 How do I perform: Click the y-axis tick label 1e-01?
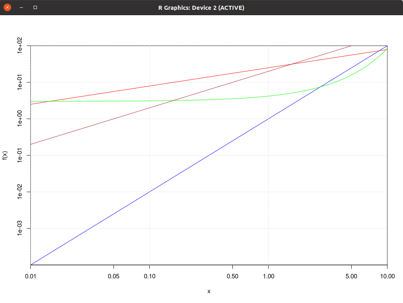20,155
